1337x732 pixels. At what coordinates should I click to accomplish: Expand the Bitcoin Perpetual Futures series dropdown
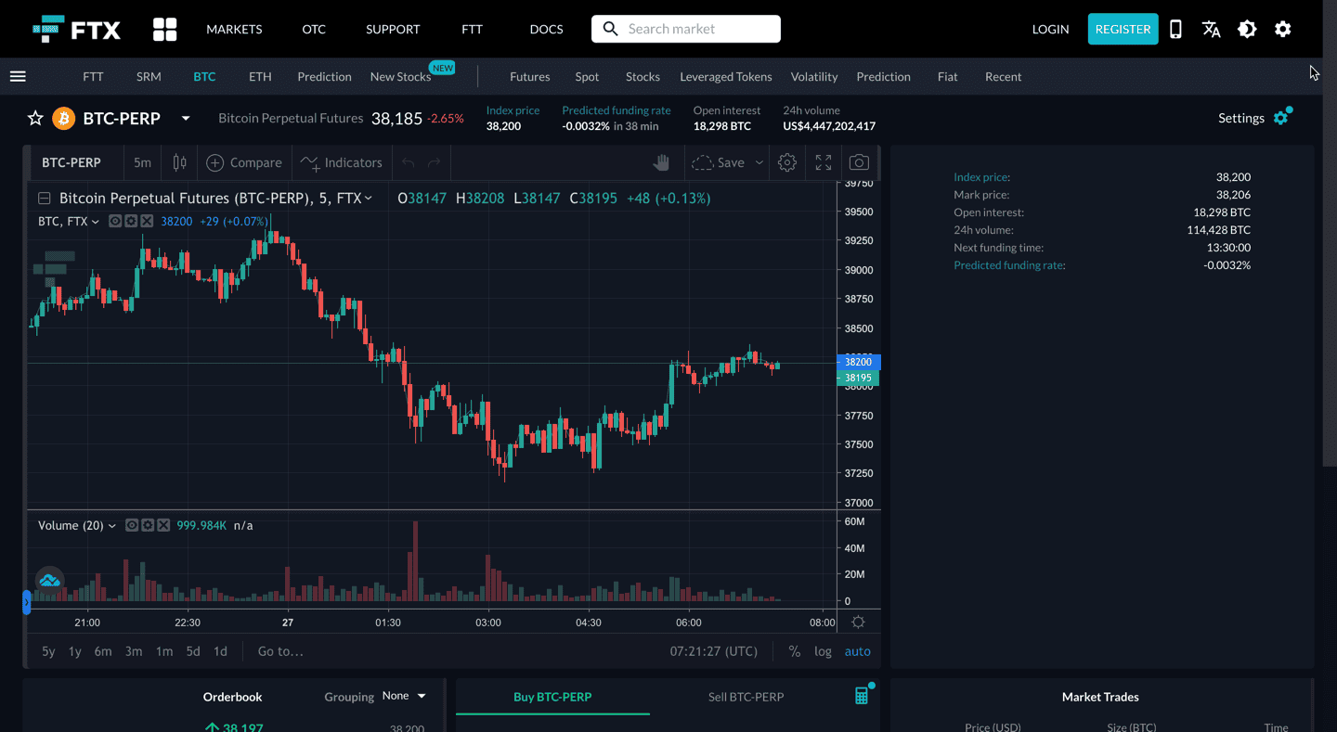pos(369,198)
